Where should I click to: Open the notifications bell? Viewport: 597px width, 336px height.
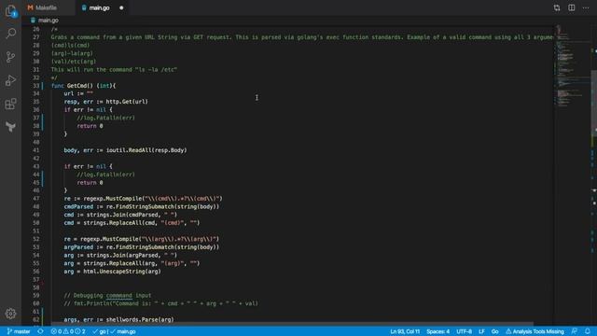[588, 331]
